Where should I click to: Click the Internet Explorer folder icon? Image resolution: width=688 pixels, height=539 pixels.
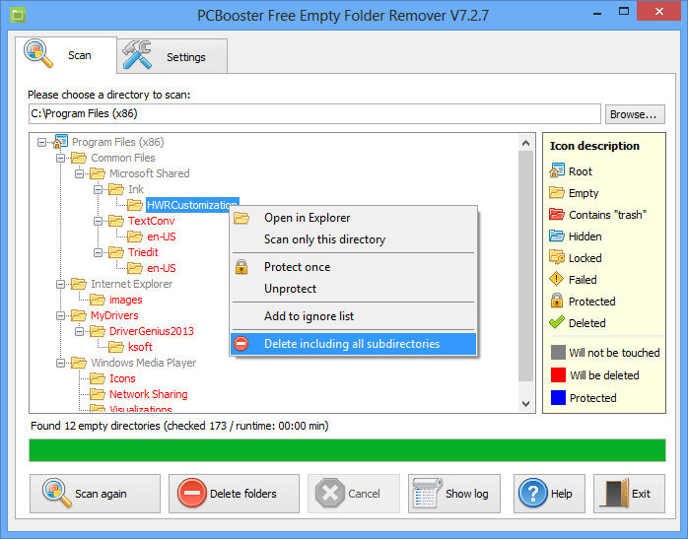point(79,284)
